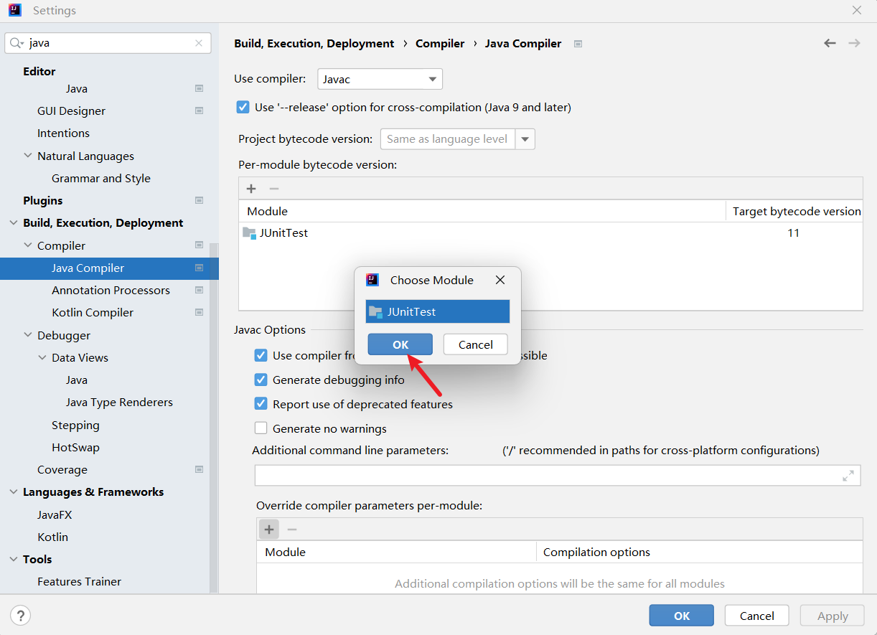Disable the '--release' cross-compilation checkbox
Viewport: 877px width, 635px height.
[243, 108]
